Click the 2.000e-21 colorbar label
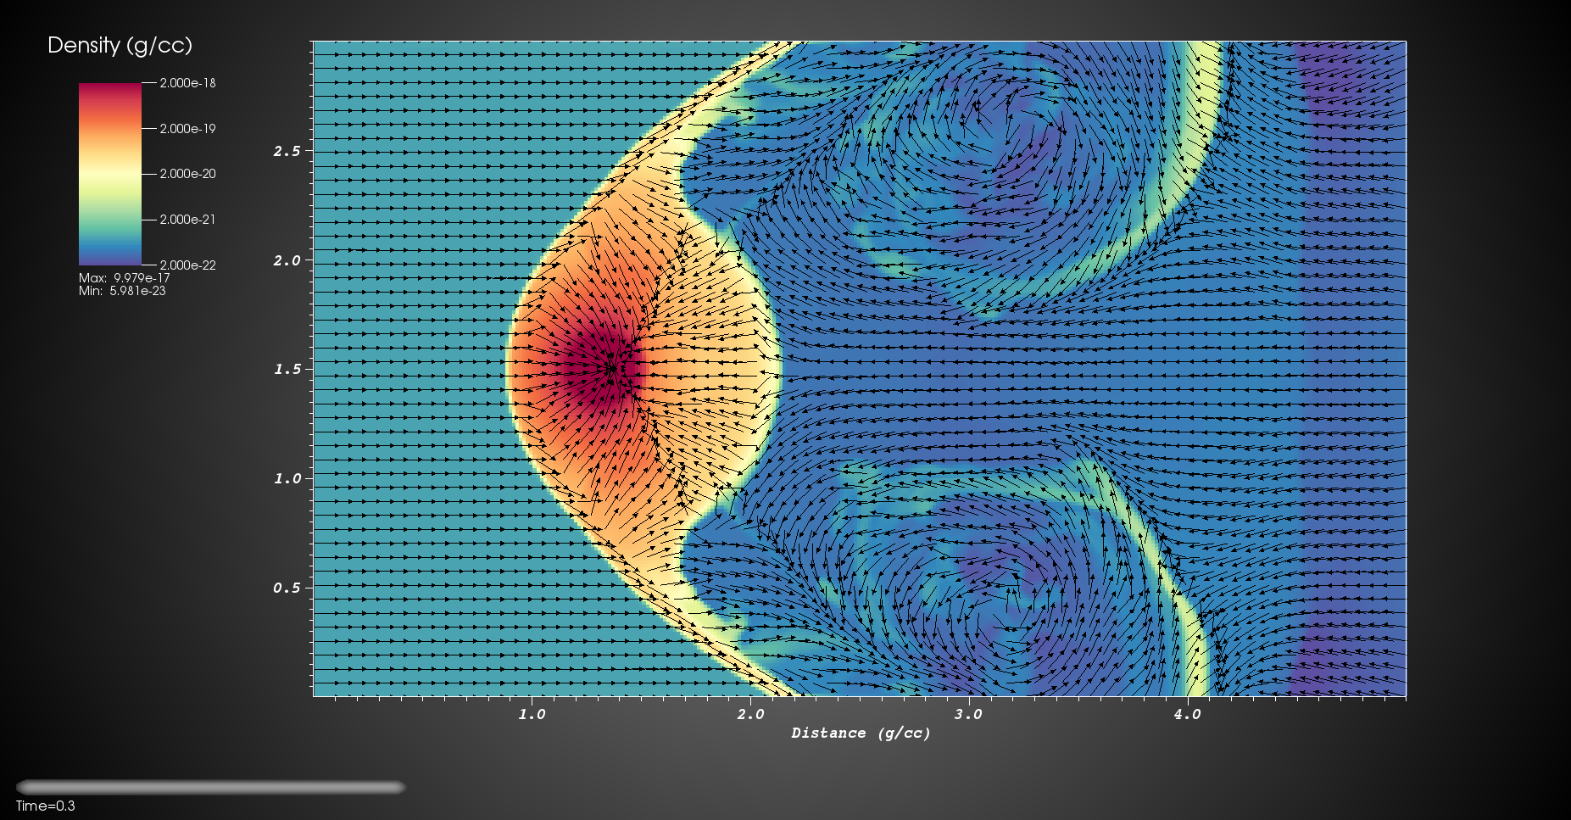The height and width of the screenshot is (820, 1571). [187, 220]
